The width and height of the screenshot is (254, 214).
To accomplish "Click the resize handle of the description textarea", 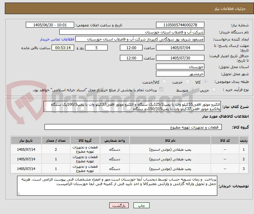I will click(x=45, y=110).
